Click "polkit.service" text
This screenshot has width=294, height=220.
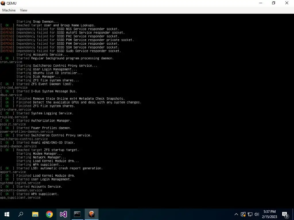point(13,124)
